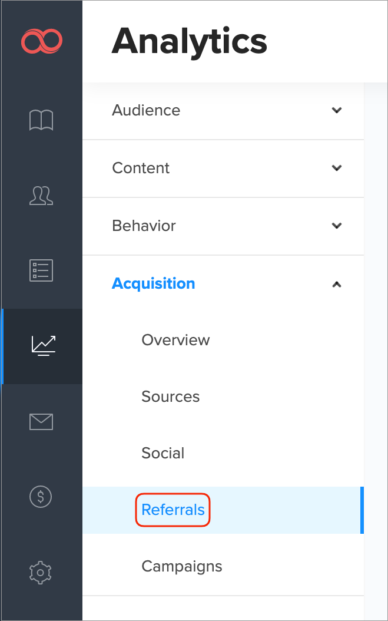Open the checklist icon in sidebar
This screenshot has width=388, height=621.
click(41, 270)
